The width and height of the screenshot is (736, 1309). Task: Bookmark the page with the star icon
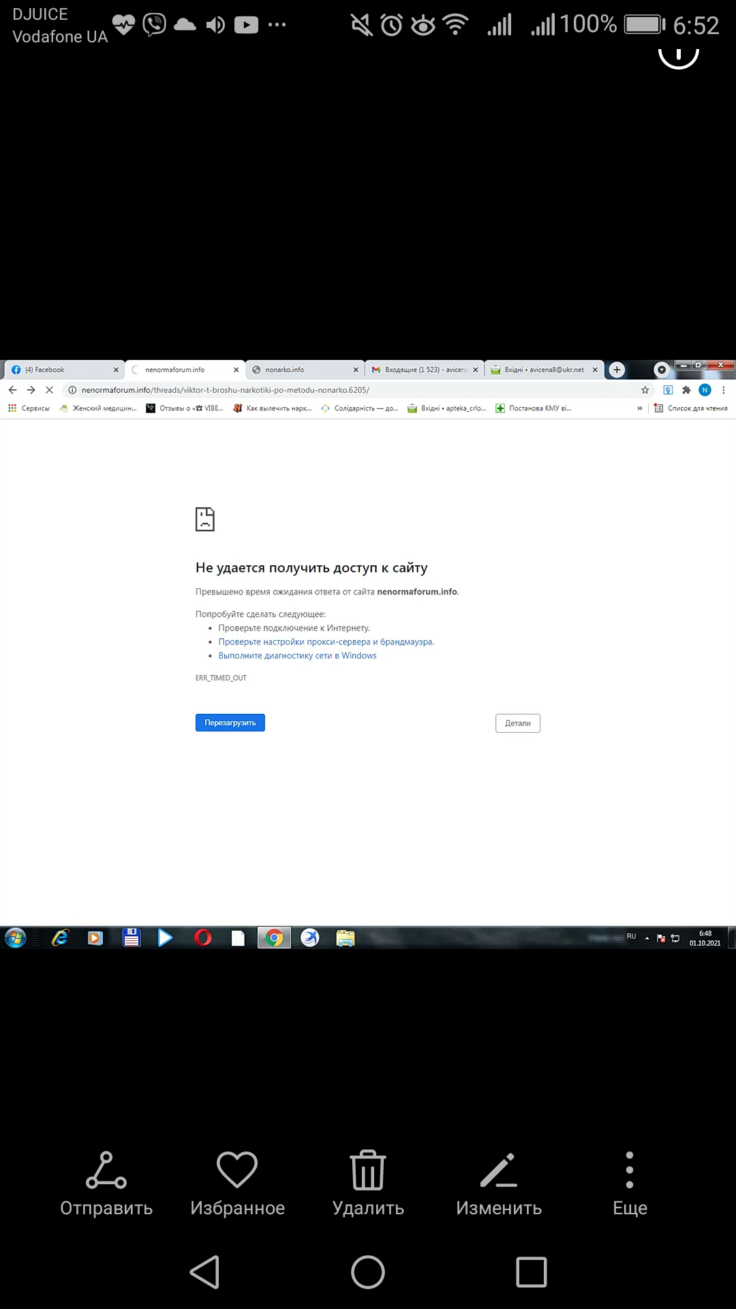pos(645,390)
